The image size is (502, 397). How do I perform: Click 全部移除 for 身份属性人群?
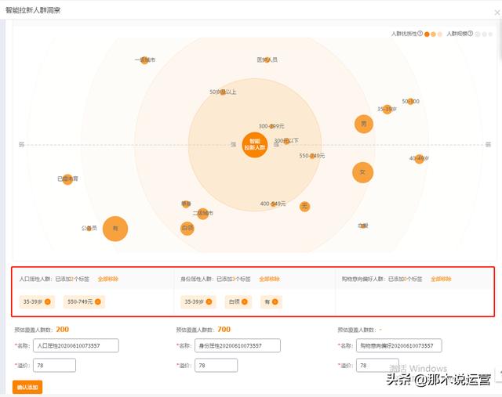click(270, 279)
